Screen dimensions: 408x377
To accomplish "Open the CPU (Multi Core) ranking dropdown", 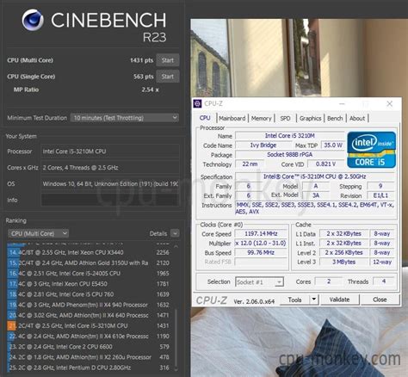I will [x=38, y=233].
